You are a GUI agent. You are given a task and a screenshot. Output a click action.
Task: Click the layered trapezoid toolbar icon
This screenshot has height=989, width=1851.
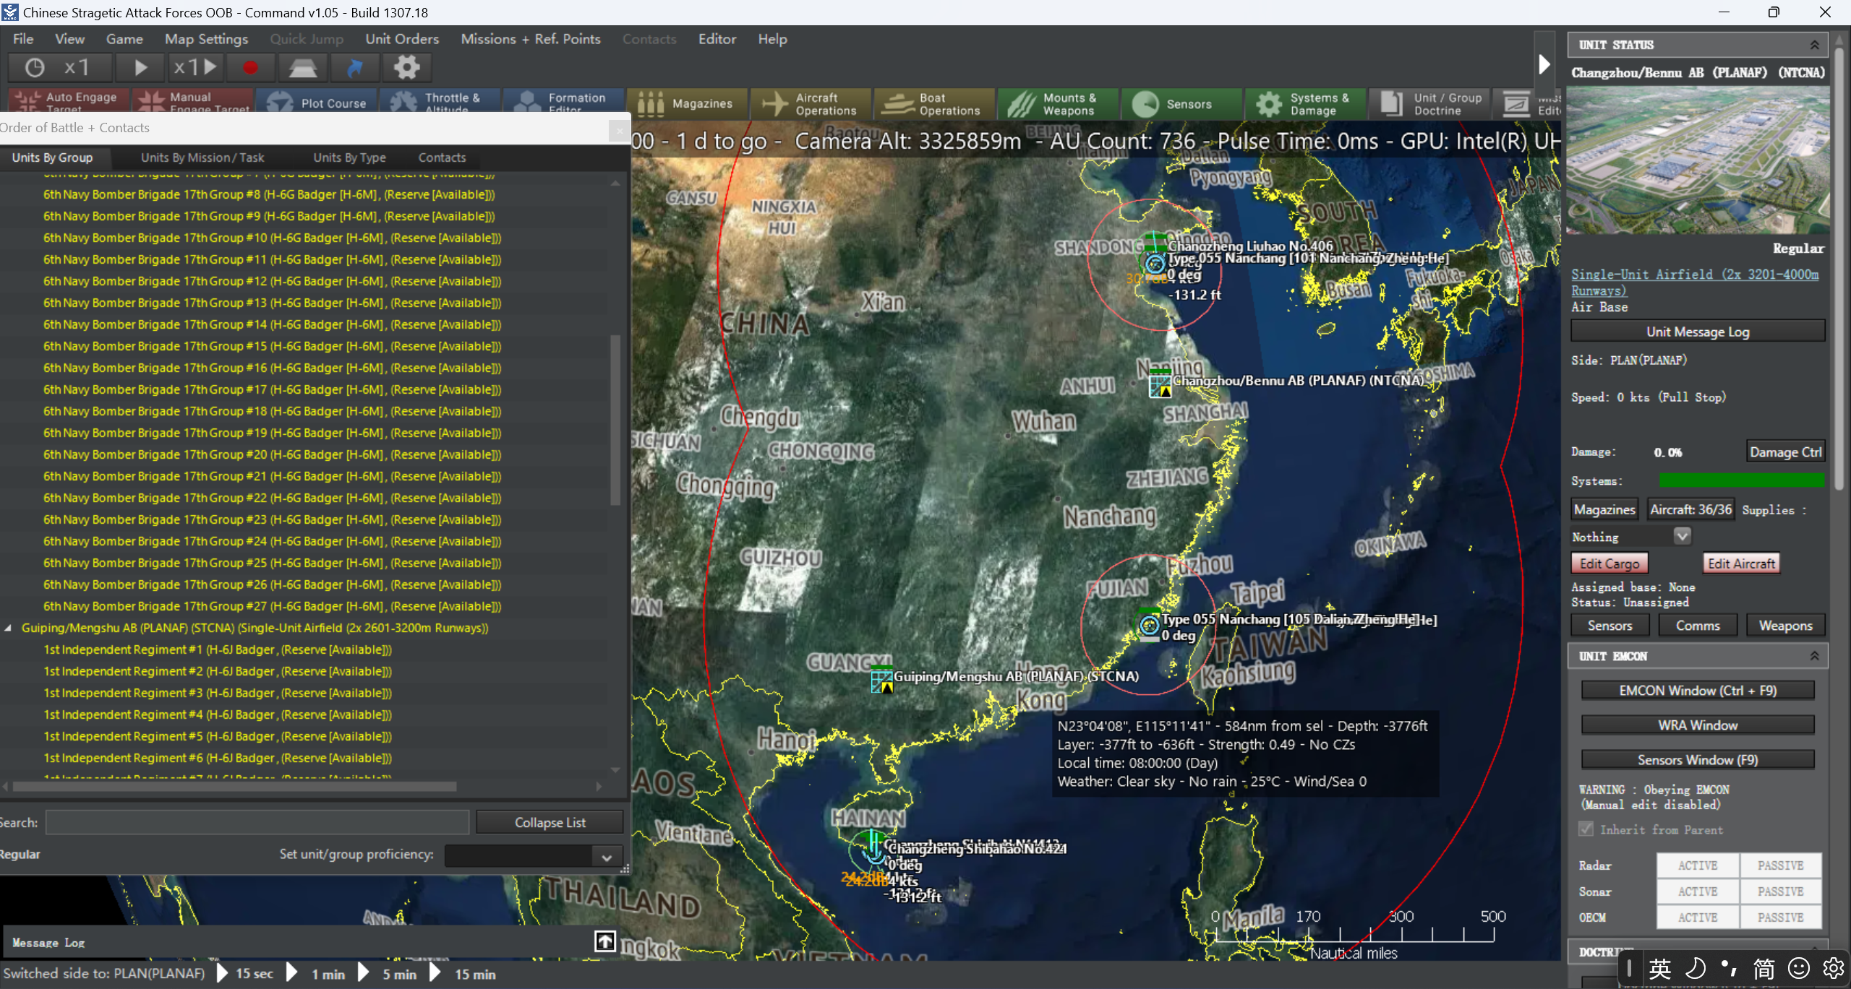click(x=302, y=68)
